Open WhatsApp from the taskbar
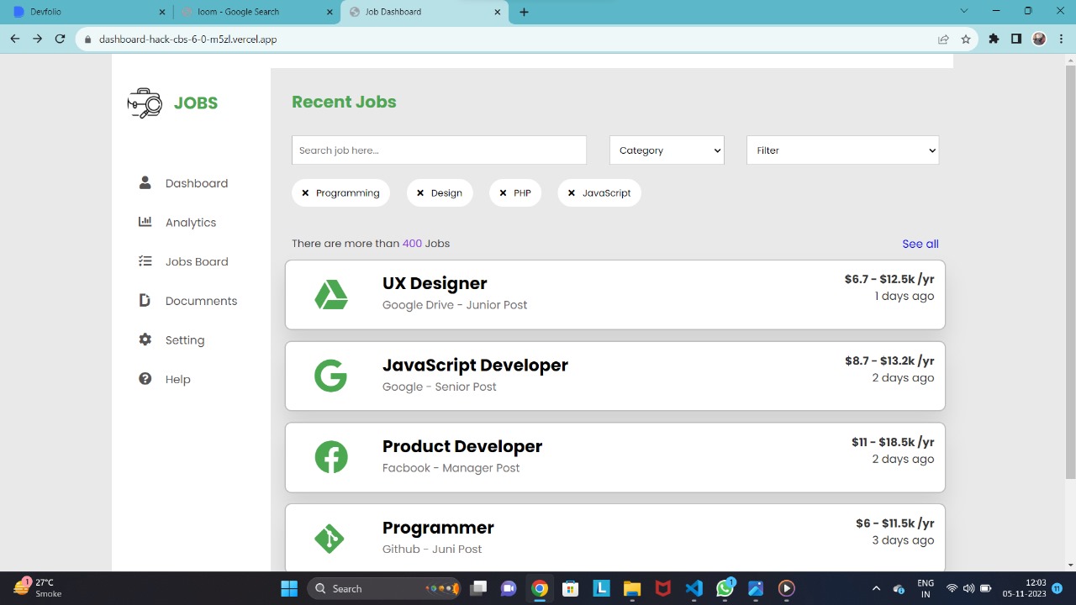Image resolution: width=1076 pixels, height=605 pixels. pyautogui.click(x=725, y=588)
